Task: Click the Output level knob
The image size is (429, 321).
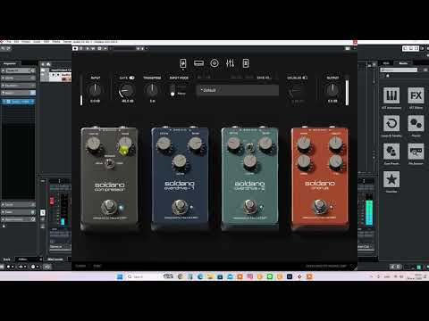Action: [x=332, y=89]
